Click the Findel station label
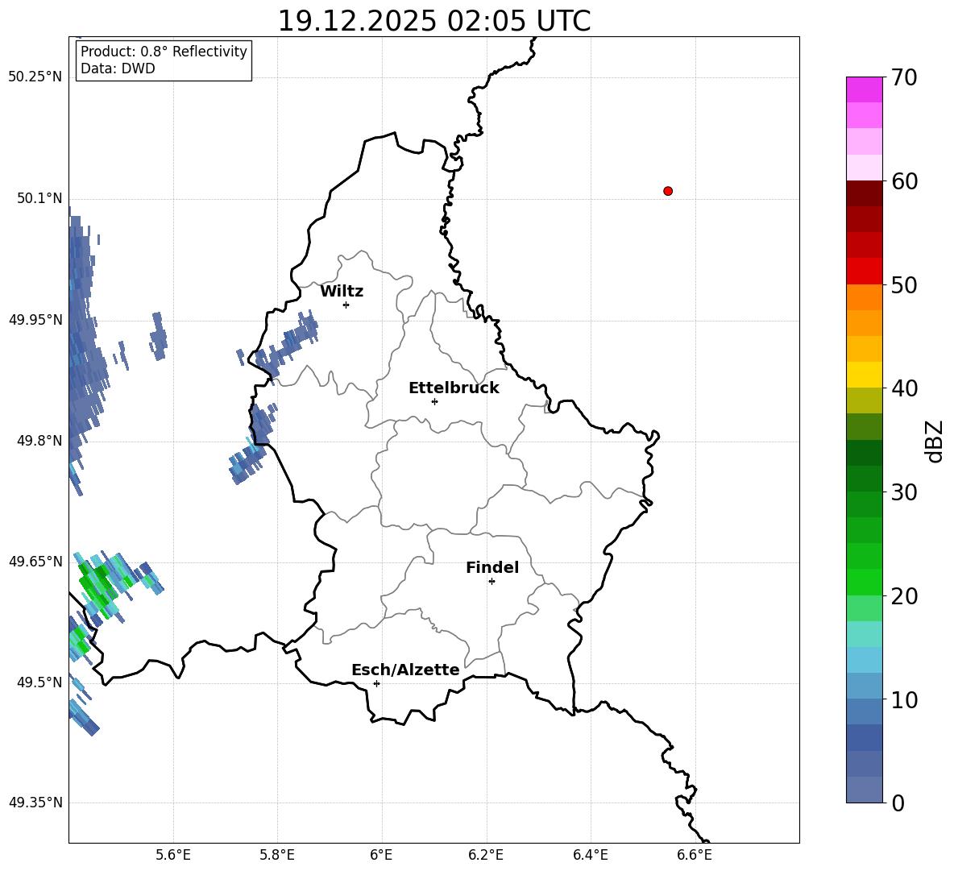This screenshot has height=871, width=954. (x=492, y=567)
